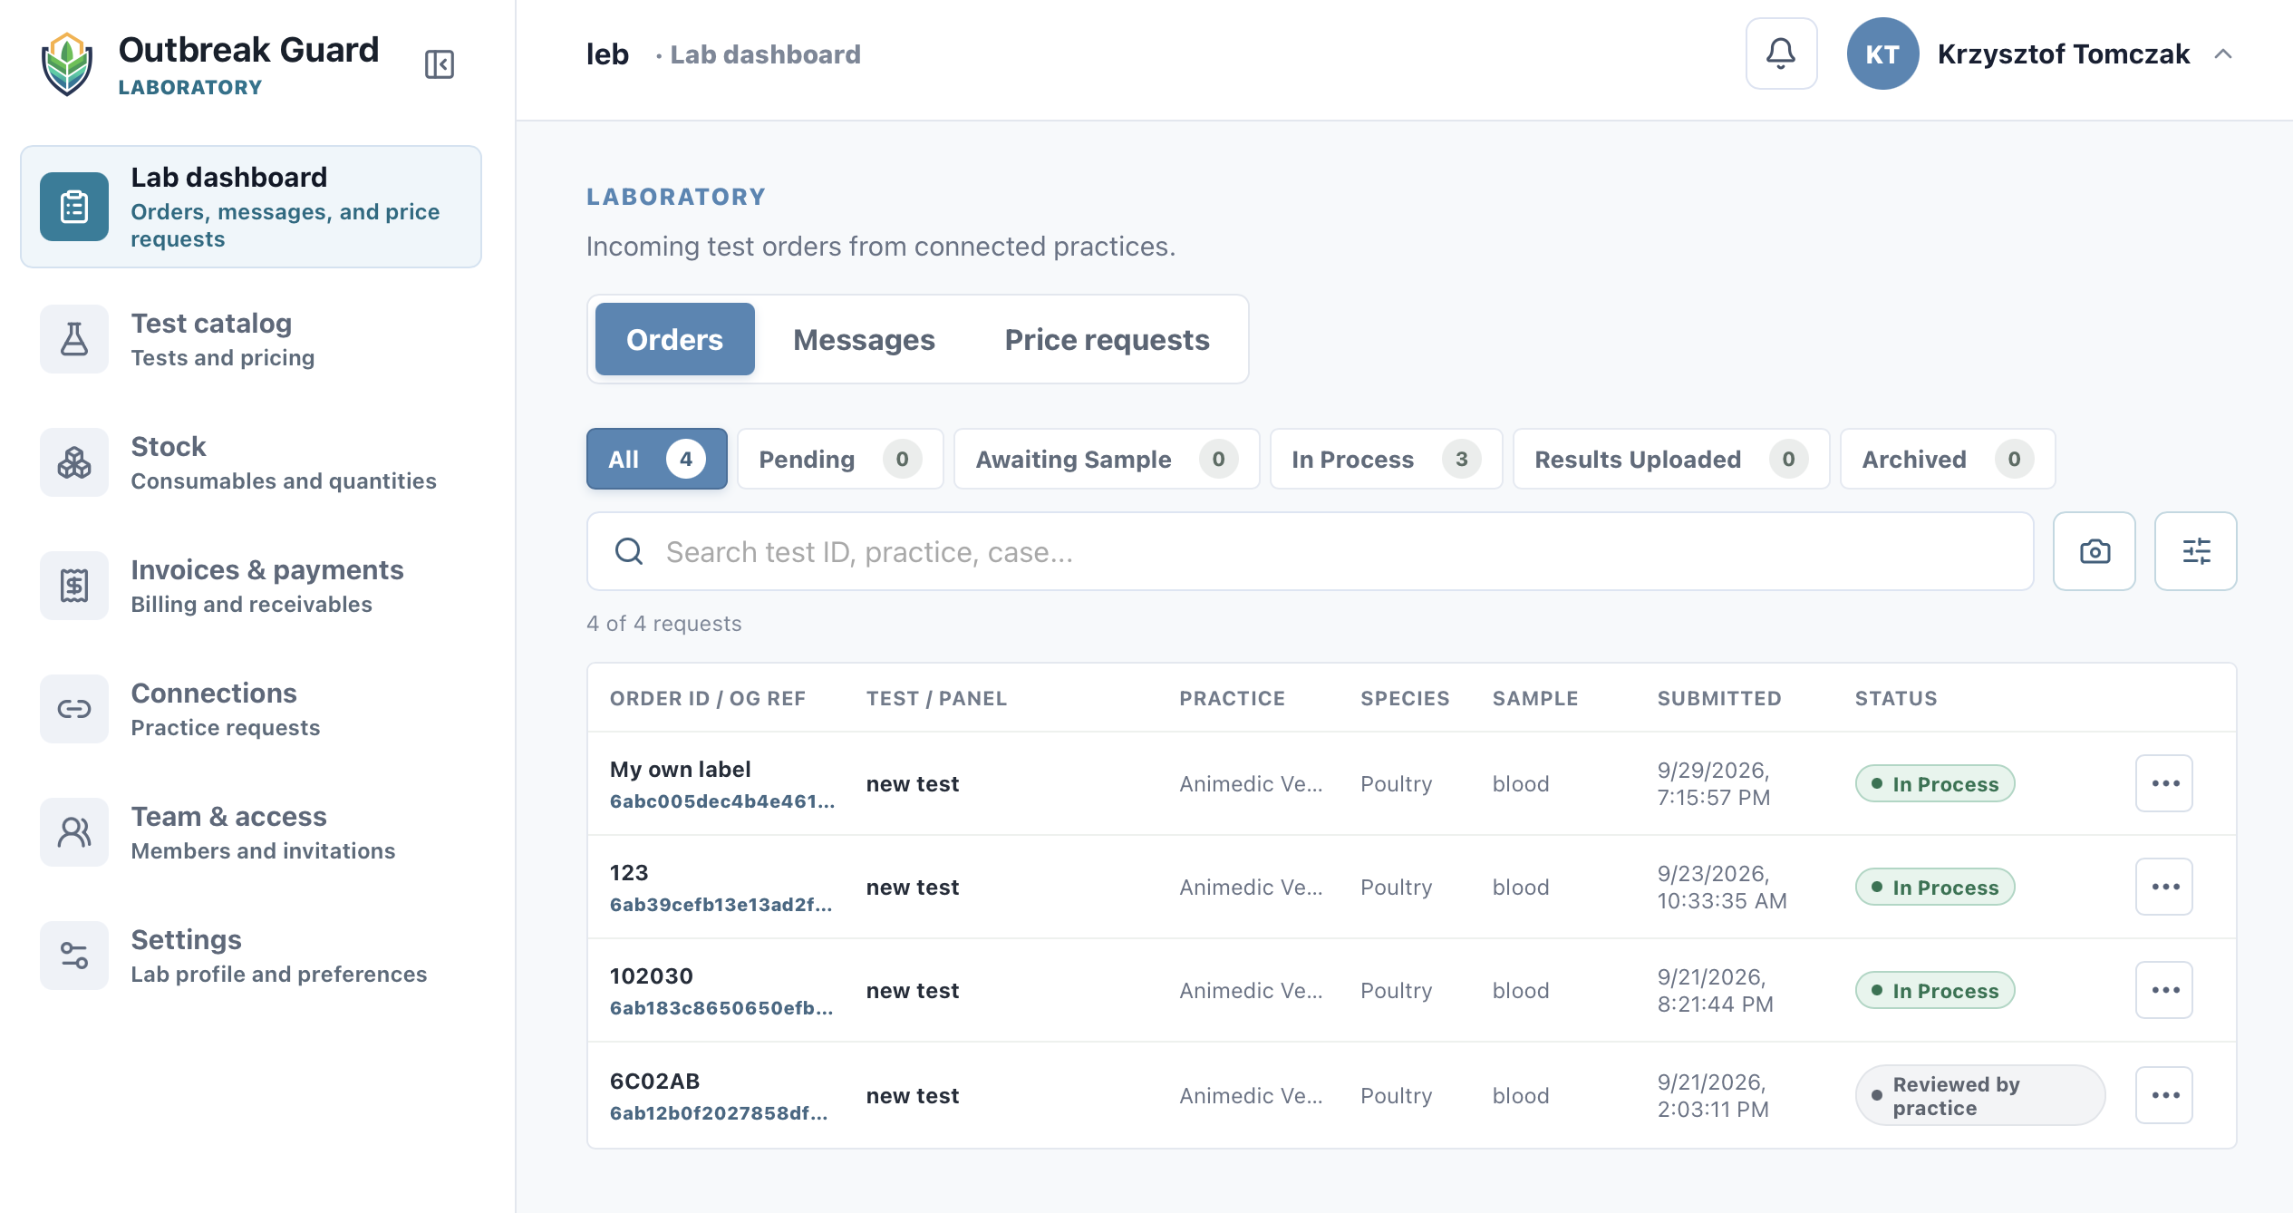Select the All filter chip
The height and width of the screenshot is (1213, 2293).
[x=657, y=459]
